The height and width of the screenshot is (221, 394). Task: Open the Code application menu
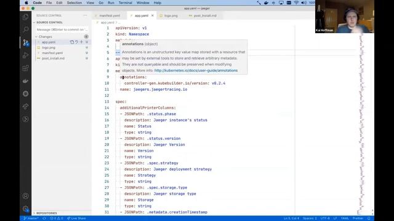point(37,2)
